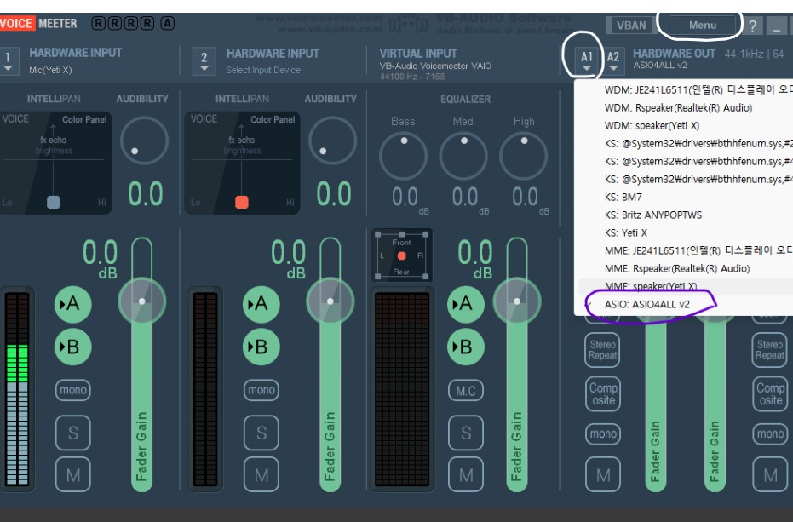793x522 pixels.
Task: Minimize the Voicemeeter window
Action: pos(776,26)
